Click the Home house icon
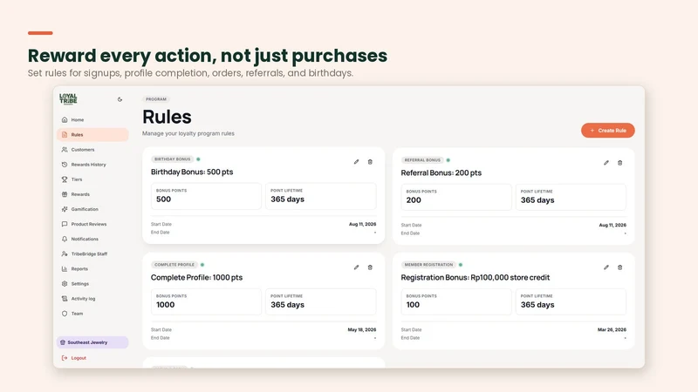 click(65, 119)
